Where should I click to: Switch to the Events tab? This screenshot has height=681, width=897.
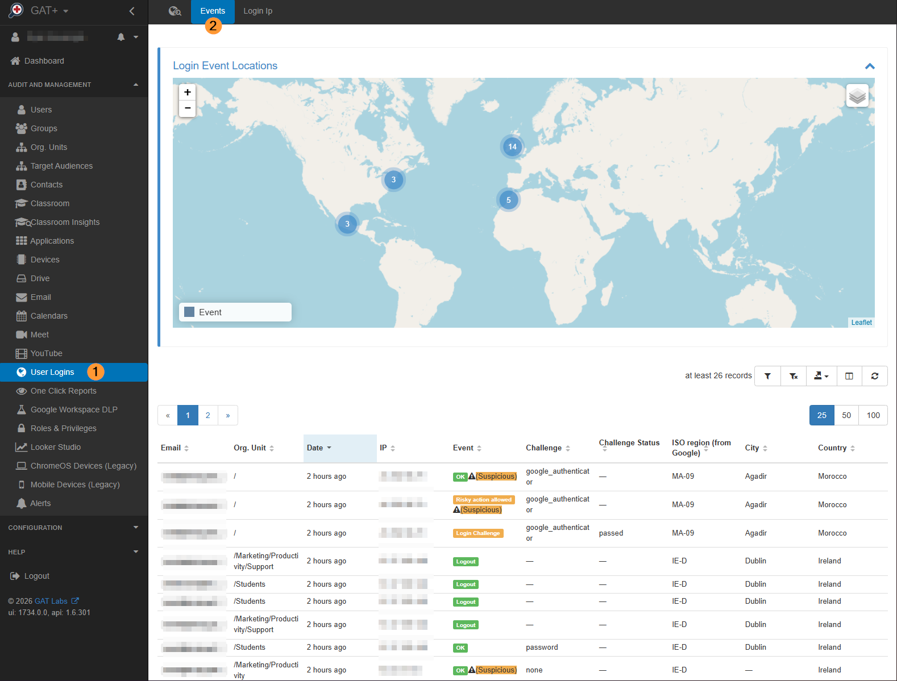click(x=213, y=11)
